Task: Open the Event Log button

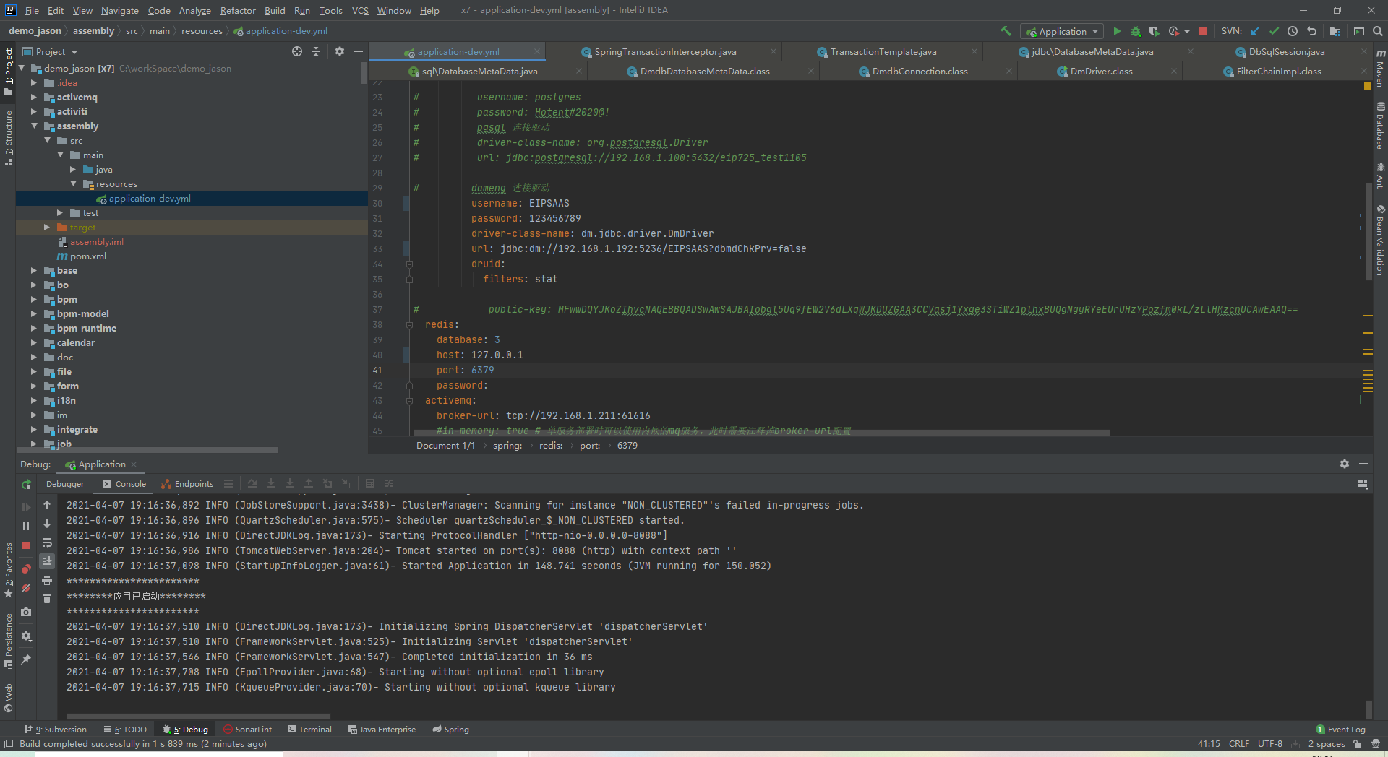Action: coord(1340,730)
